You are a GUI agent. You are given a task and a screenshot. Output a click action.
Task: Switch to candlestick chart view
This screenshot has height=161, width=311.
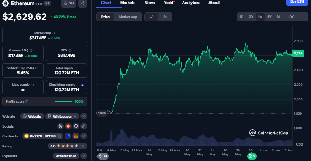point(165,17)
